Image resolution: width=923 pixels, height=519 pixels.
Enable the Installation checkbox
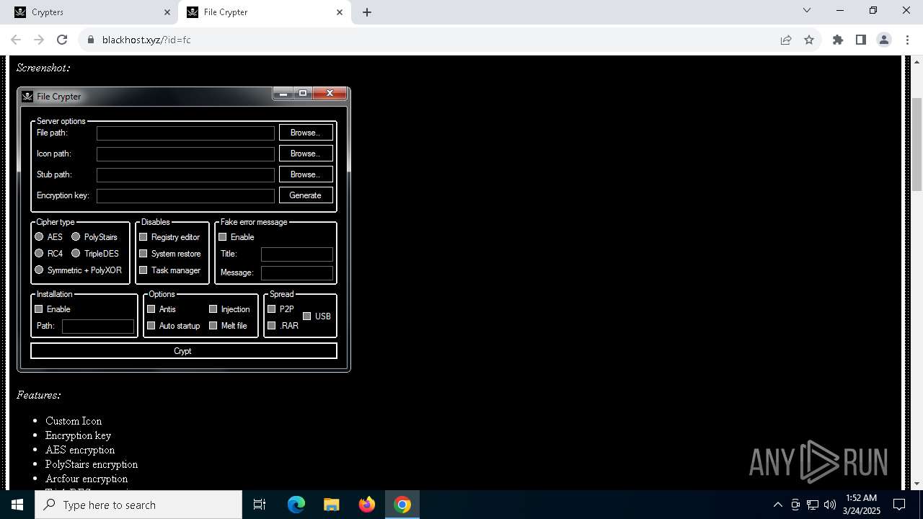[x=39, y=309]
